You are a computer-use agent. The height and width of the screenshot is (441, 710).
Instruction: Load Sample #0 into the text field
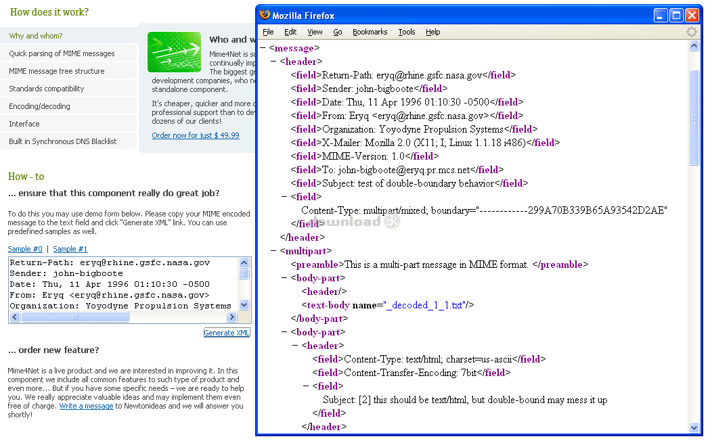(25, 249)
